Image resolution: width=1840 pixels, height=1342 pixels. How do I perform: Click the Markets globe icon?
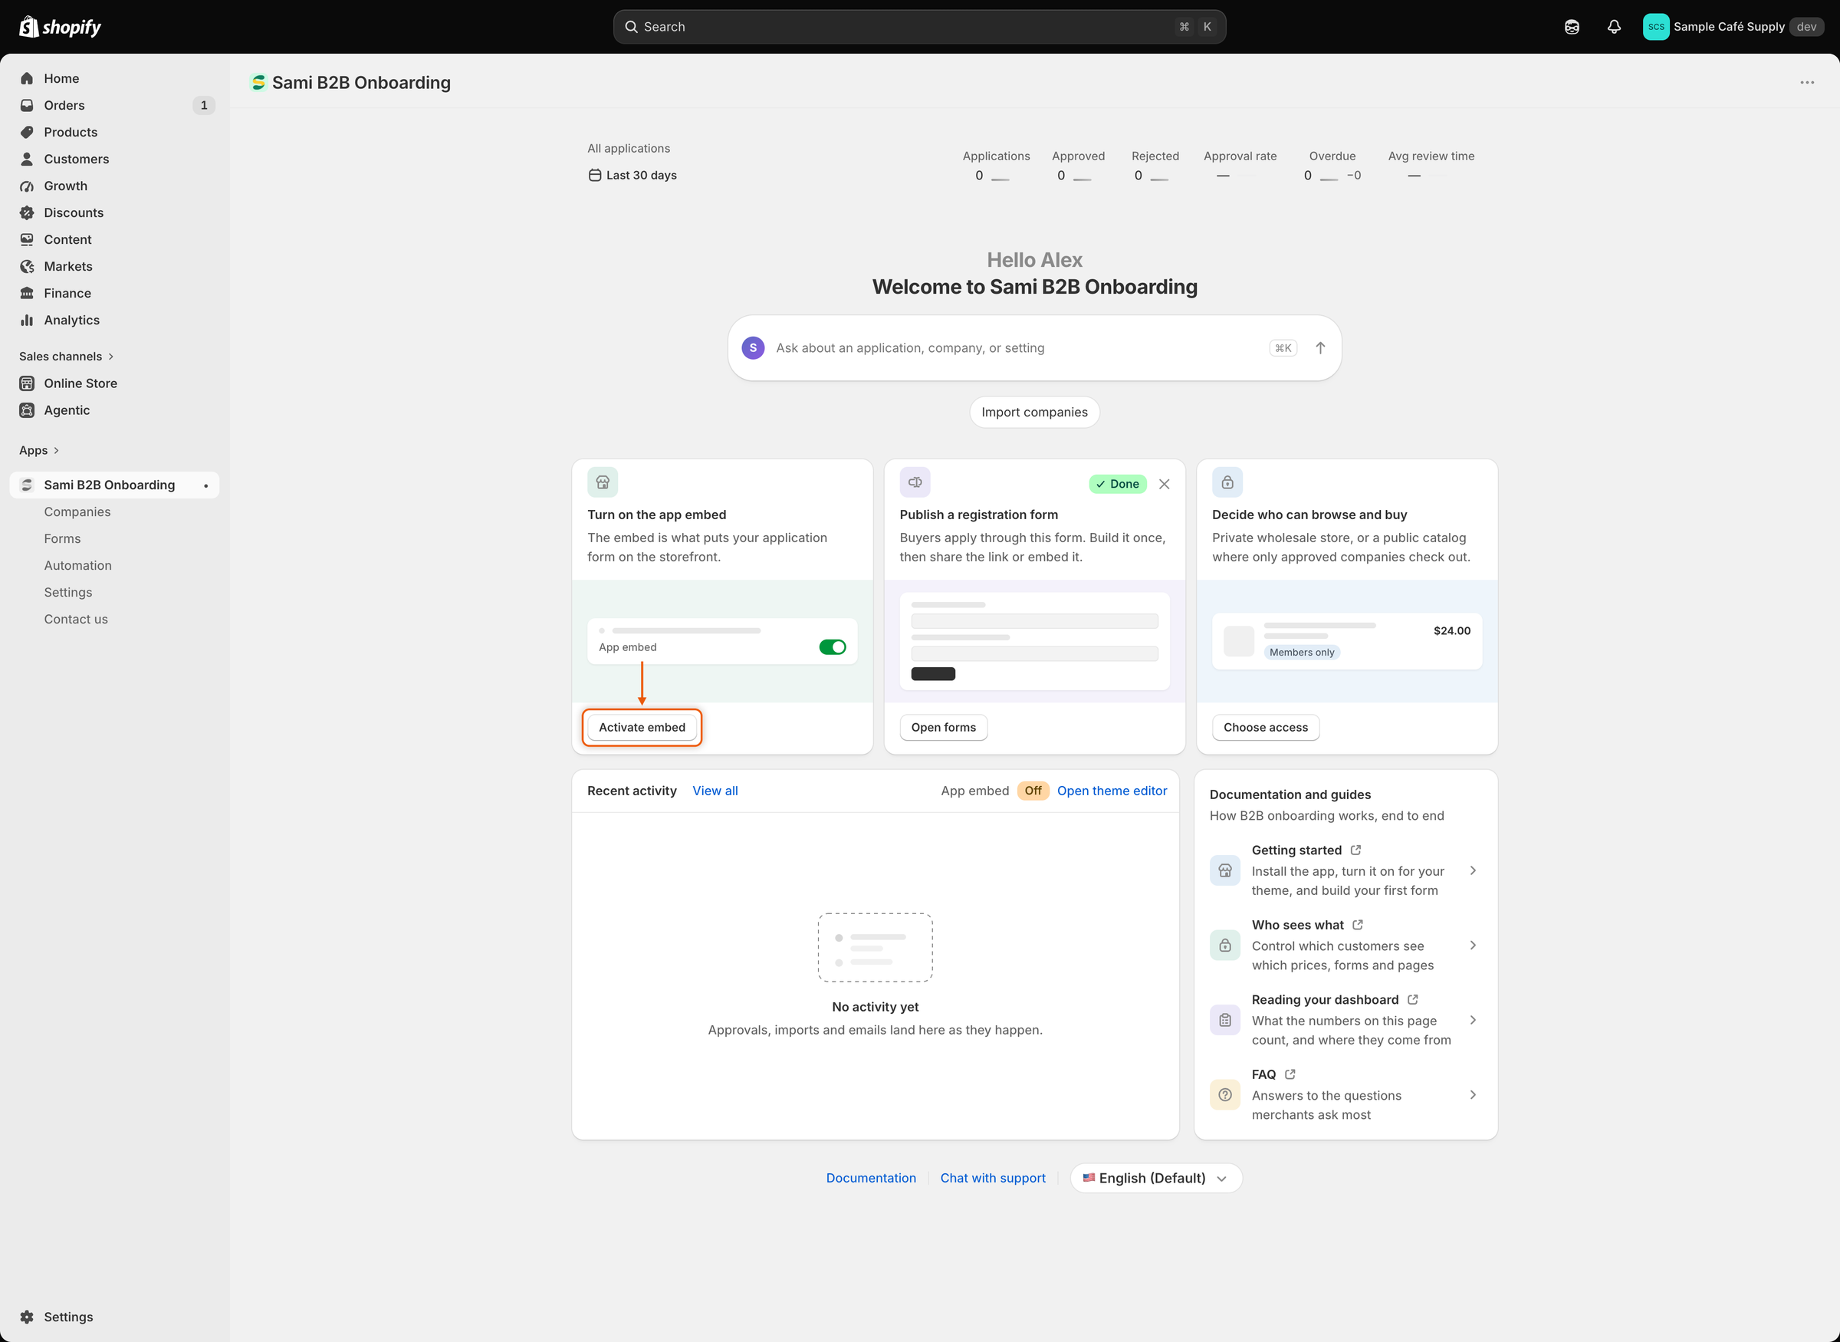27,265
